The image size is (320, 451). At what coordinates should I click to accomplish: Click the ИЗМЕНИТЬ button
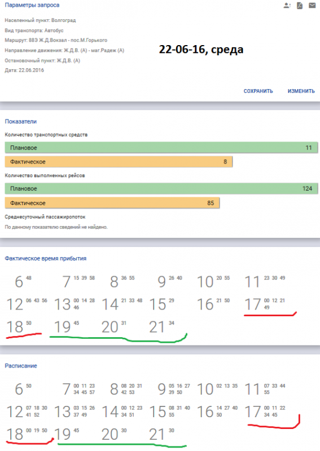(x=301, y=91)
